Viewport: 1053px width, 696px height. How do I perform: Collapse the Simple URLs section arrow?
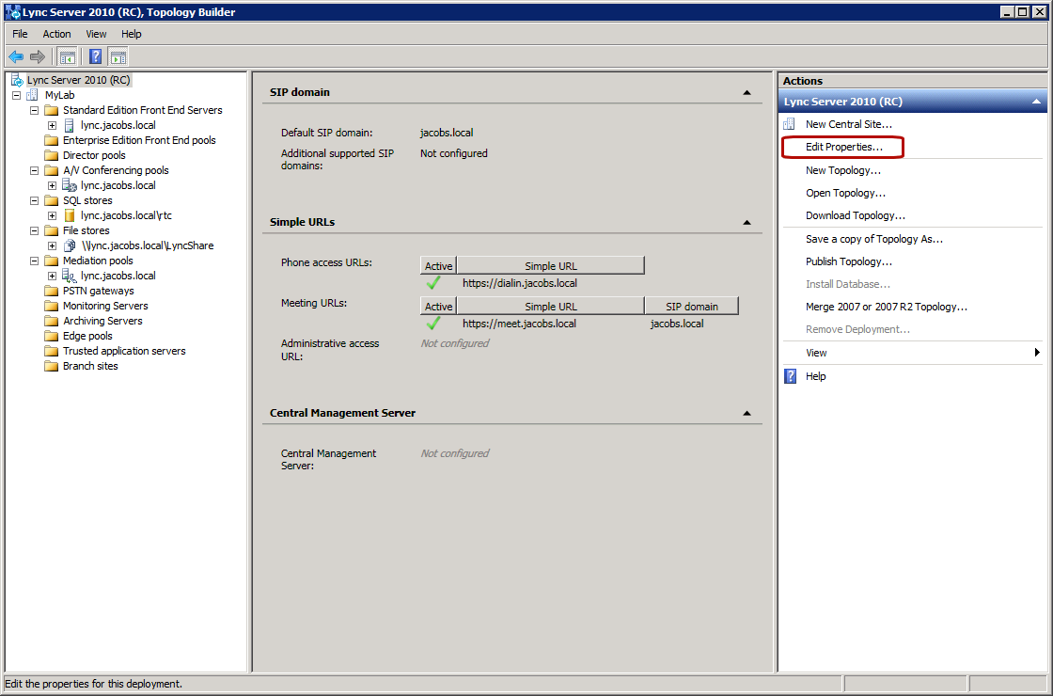tap(747, 222)
